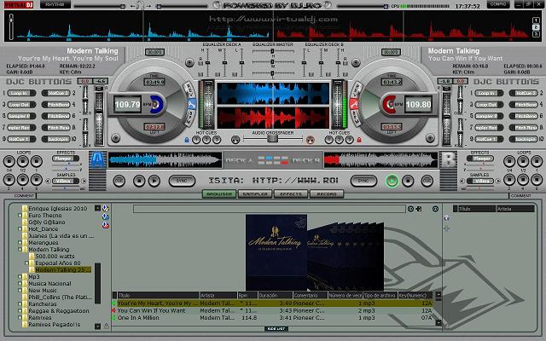546x341 pixels.
Task: Expand the Especial Años 80 folder
Action: click(26, 263)
